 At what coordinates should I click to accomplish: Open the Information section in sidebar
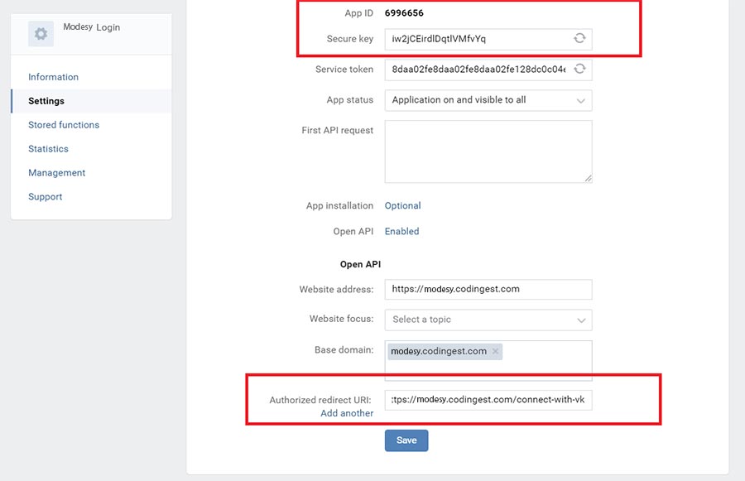[53, 77]
